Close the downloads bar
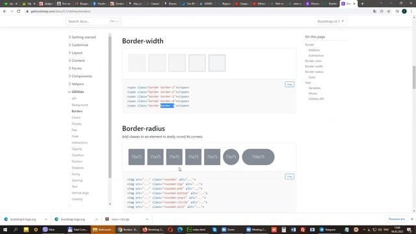Image resolution: width=416 pixels, height=234 pixels. coord(411,219)
